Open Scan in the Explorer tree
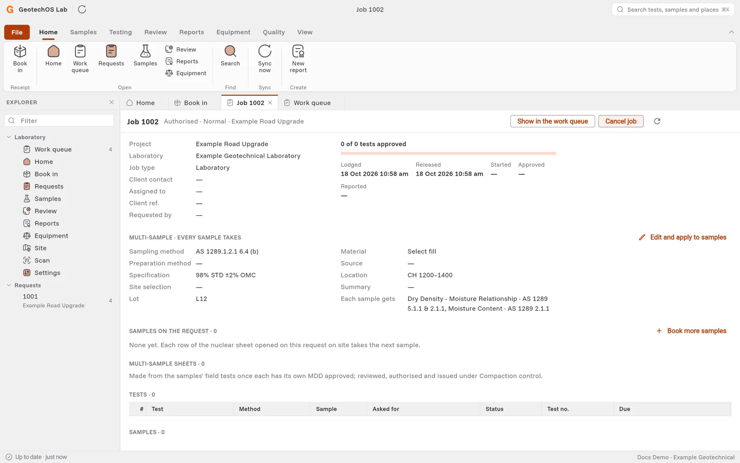740x463 pixels. [x=59, y=261]
